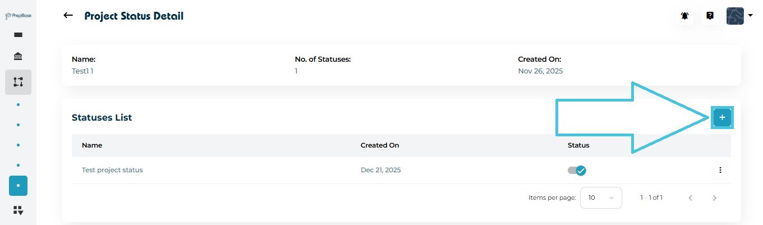Go to the next page chevron
The image size is (763, 225).
tap(715, 198)
